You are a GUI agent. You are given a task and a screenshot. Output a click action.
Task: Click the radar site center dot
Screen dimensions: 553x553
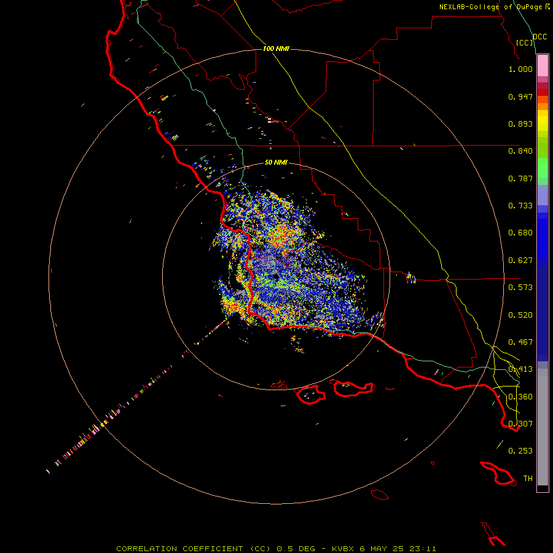(x=276, y=276)
